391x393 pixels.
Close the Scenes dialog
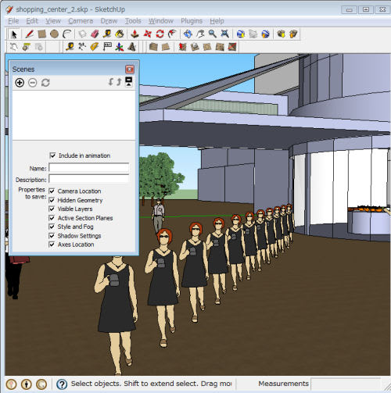pyautogui.click(x=130, y=70)
